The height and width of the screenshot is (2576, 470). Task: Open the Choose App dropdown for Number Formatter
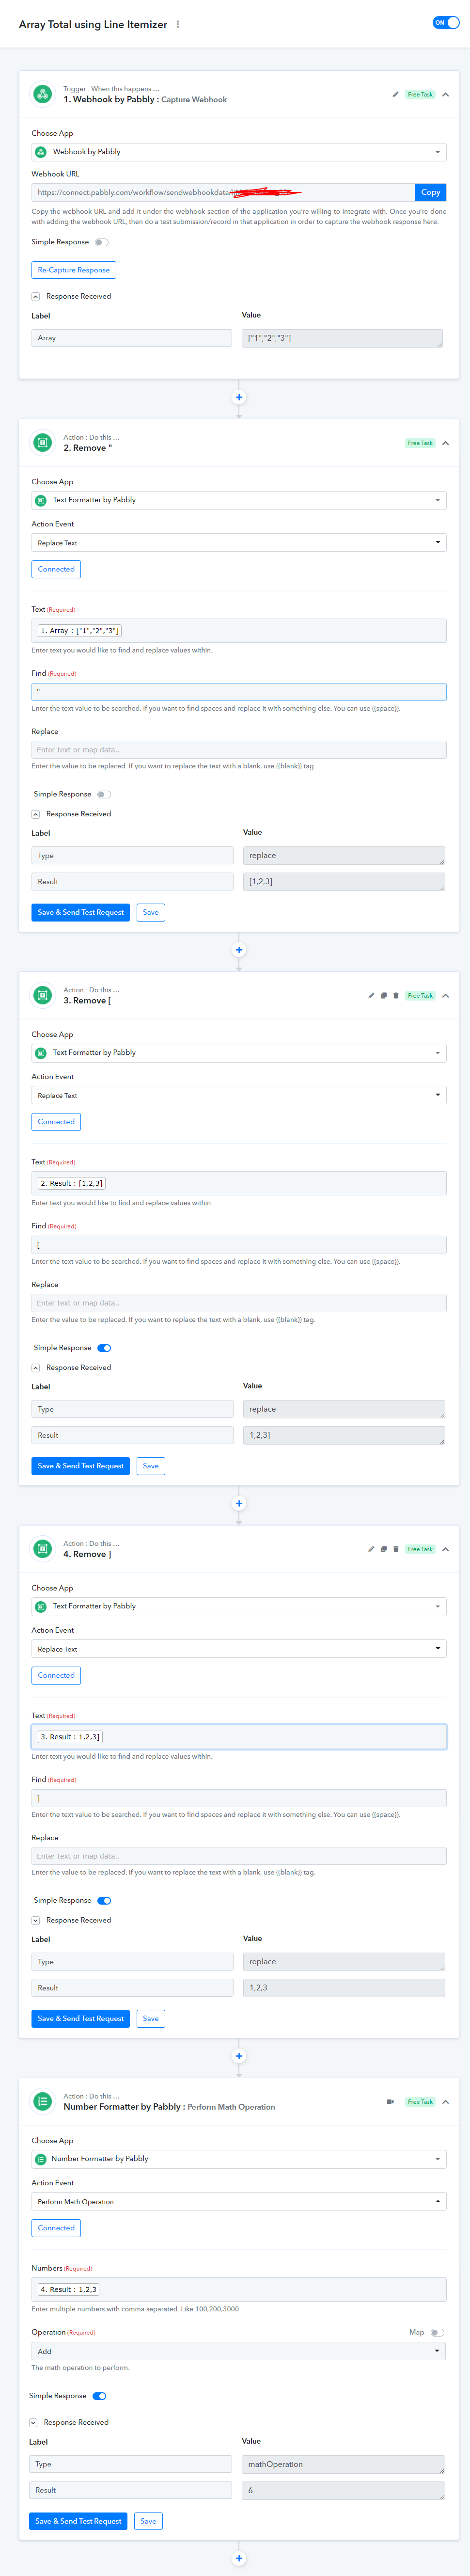click(239, 2158)
